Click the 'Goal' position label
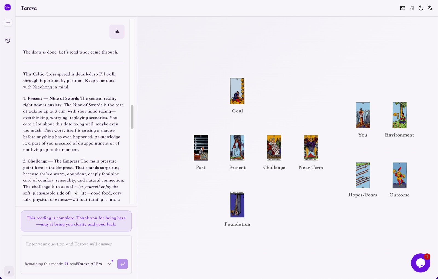 tap(237, 111)
